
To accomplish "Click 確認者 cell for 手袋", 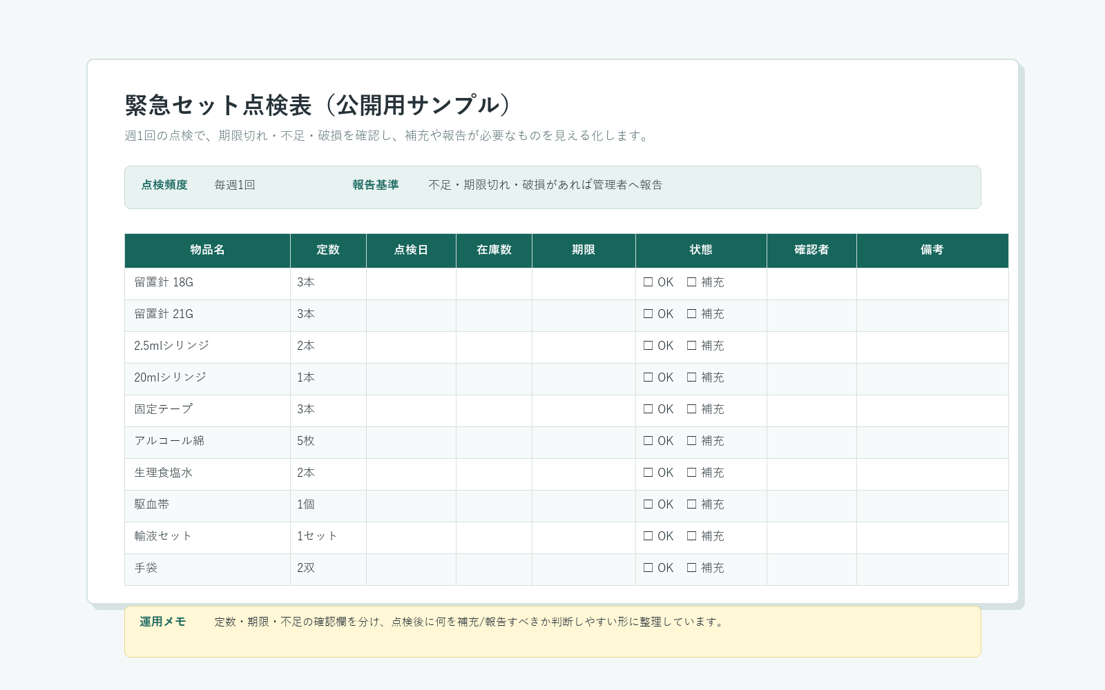I will click(x=811, y=569).
